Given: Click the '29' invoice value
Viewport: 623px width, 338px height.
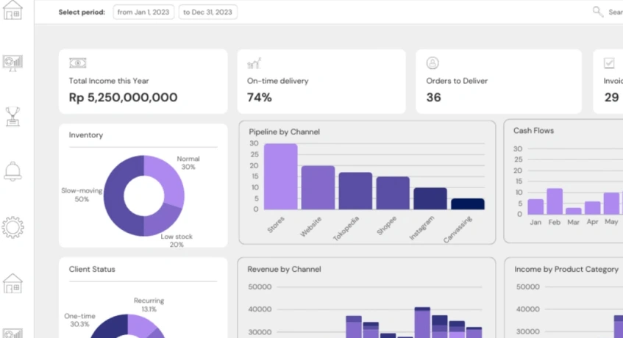Looking at the screenshot, I should coord(611,97).
